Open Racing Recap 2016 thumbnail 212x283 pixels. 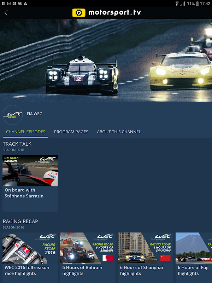click(30, 248)
